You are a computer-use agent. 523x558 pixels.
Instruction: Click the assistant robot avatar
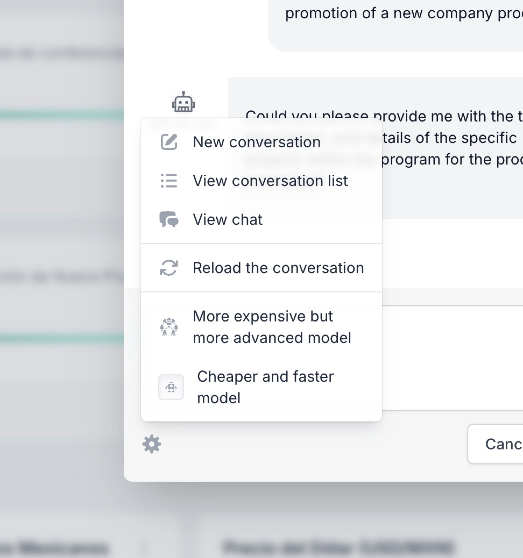[x=184, y=103]
